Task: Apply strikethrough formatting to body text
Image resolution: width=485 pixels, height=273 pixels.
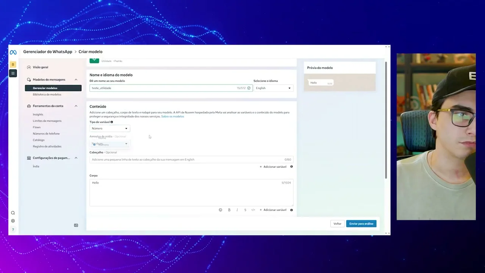Action: [245, 210]
